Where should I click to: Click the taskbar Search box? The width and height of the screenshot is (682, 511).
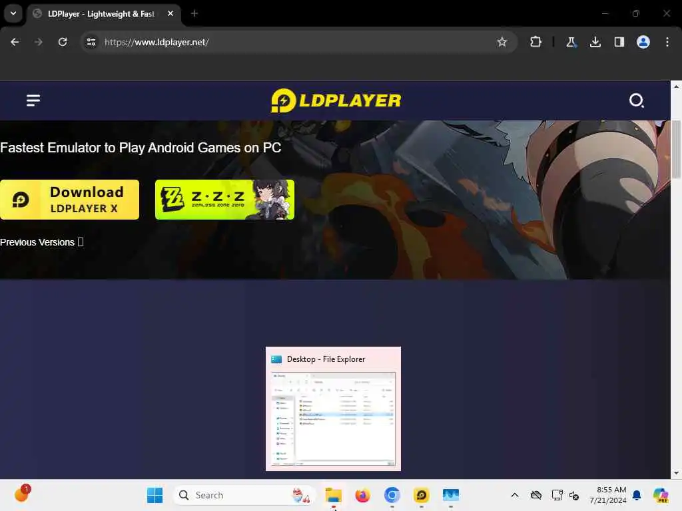[x=244, y=495]
